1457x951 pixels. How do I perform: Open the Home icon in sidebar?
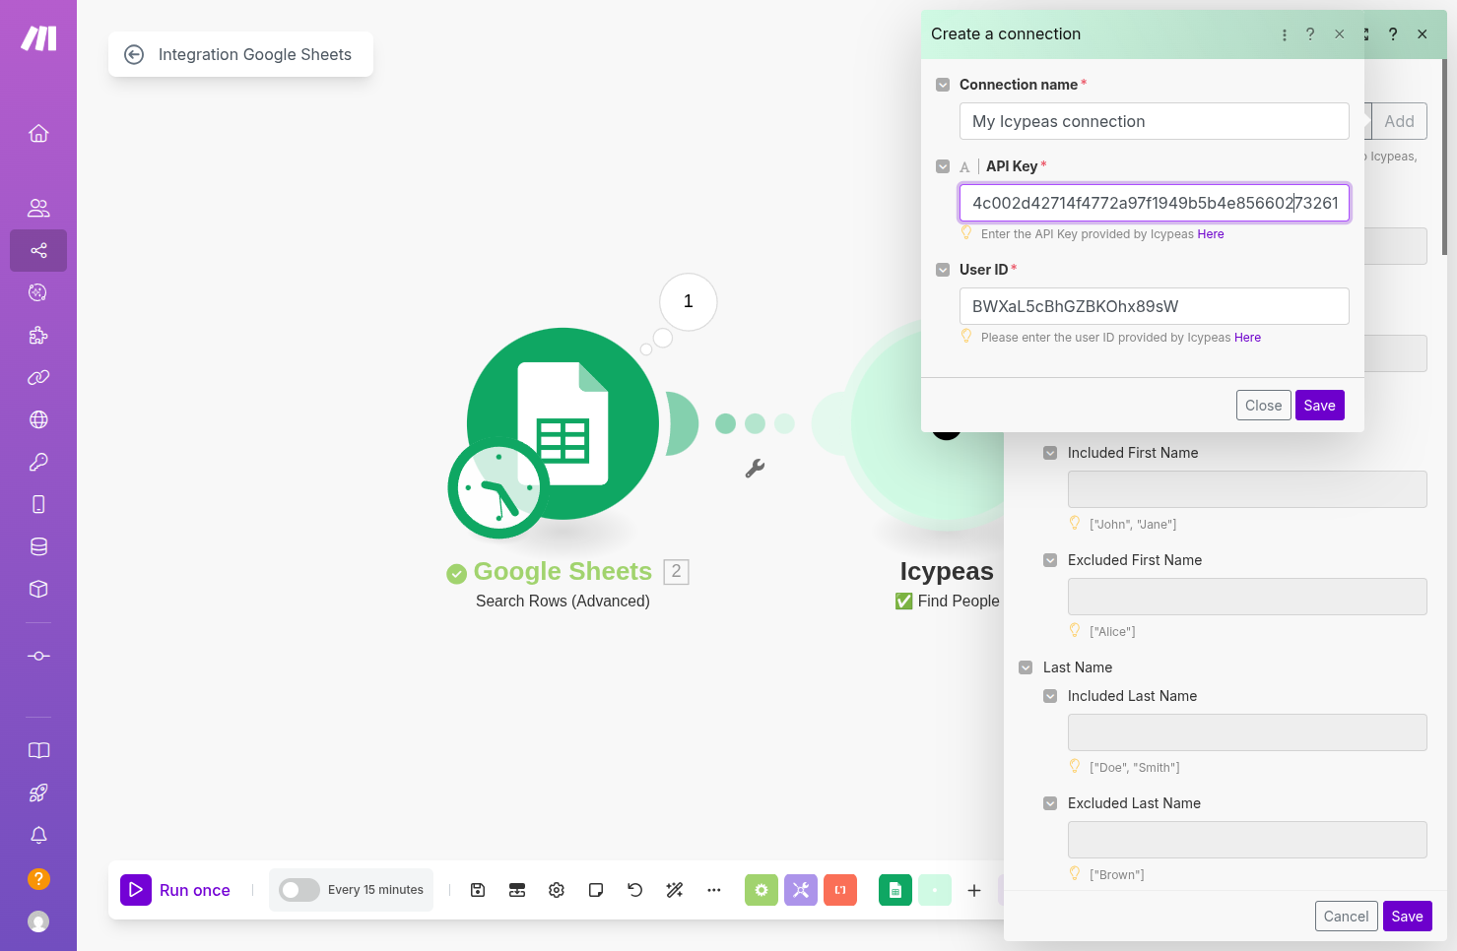pyautogui.click(x=38, y=133)
